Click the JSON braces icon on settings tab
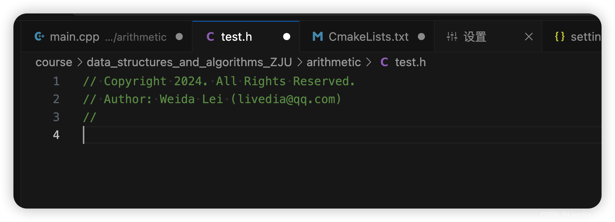 (x=560, y=37)
